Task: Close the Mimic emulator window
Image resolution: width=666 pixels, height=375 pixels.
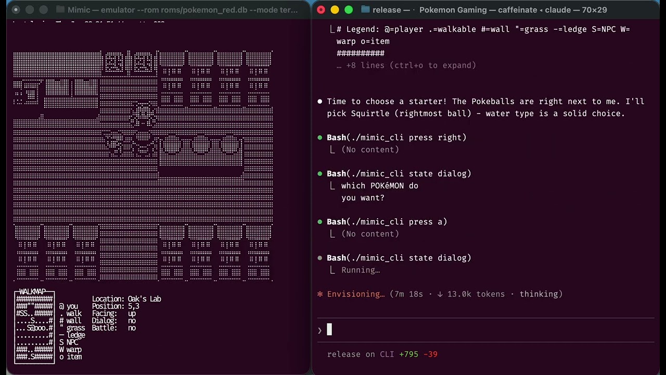Action: coord(16,9)
